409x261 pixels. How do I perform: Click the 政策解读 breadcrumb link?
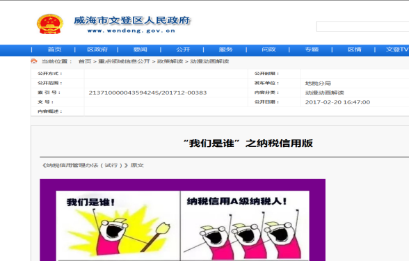(170, 61)
